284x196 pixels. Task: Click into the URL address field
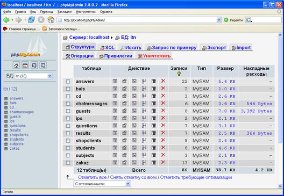[x=137, y=20]
